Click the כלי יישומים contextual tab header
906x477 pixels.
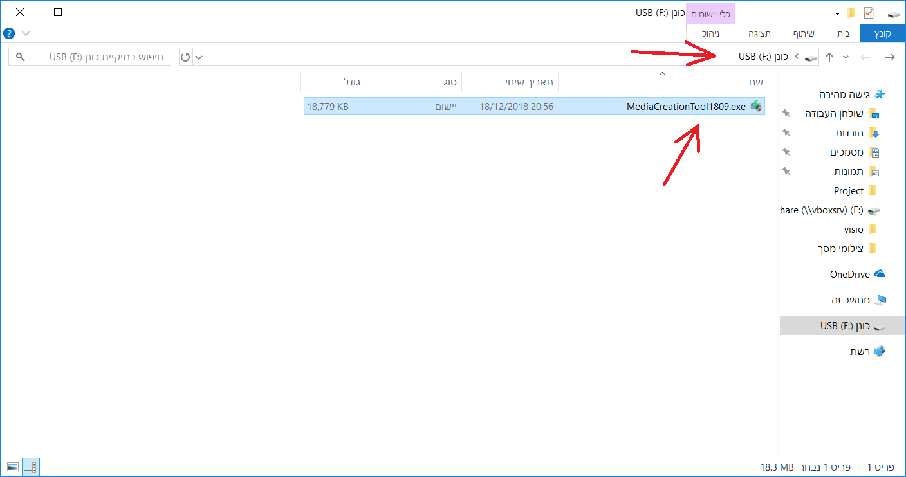tap(710, 14)
